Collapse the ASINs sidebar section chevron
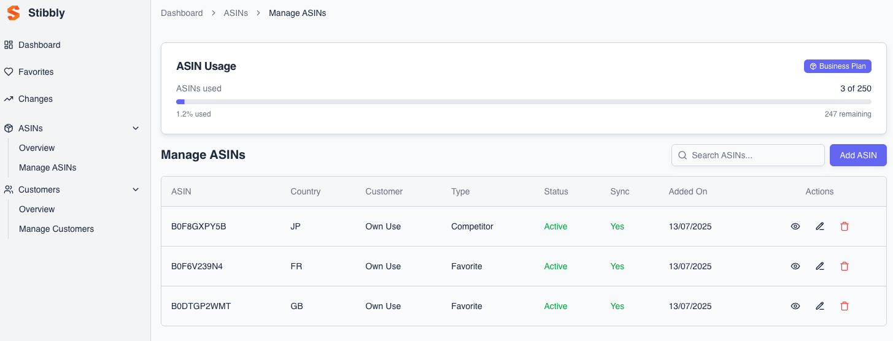This screenshot has height=341, width=893. click(136, 128)
